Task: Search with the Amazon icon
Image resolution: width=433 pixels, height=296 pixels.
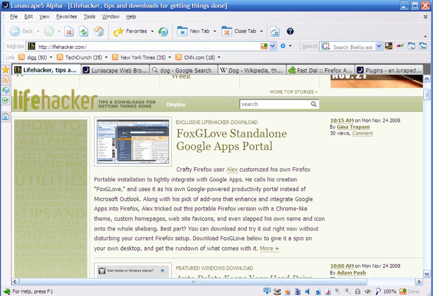Action: pyautogui.click(x=389, y=46)
